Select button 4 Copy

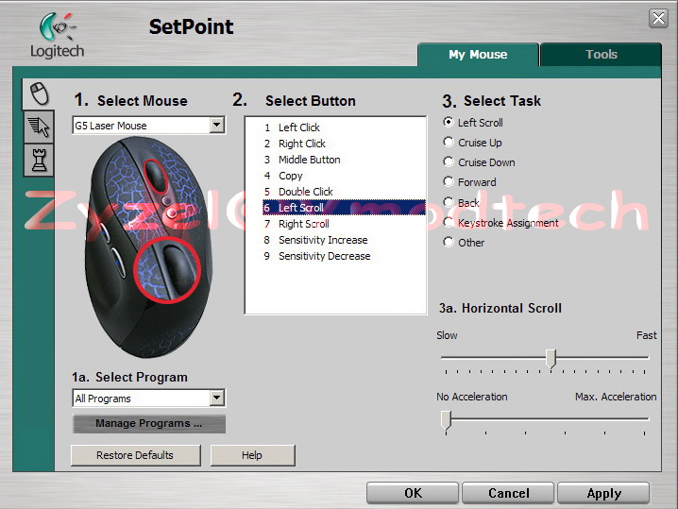click(344, 176)
